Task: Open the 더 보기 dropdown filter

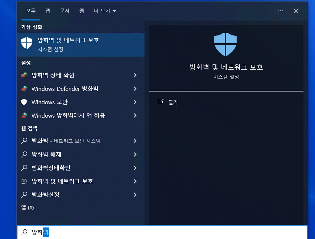Action: [105, 11]
